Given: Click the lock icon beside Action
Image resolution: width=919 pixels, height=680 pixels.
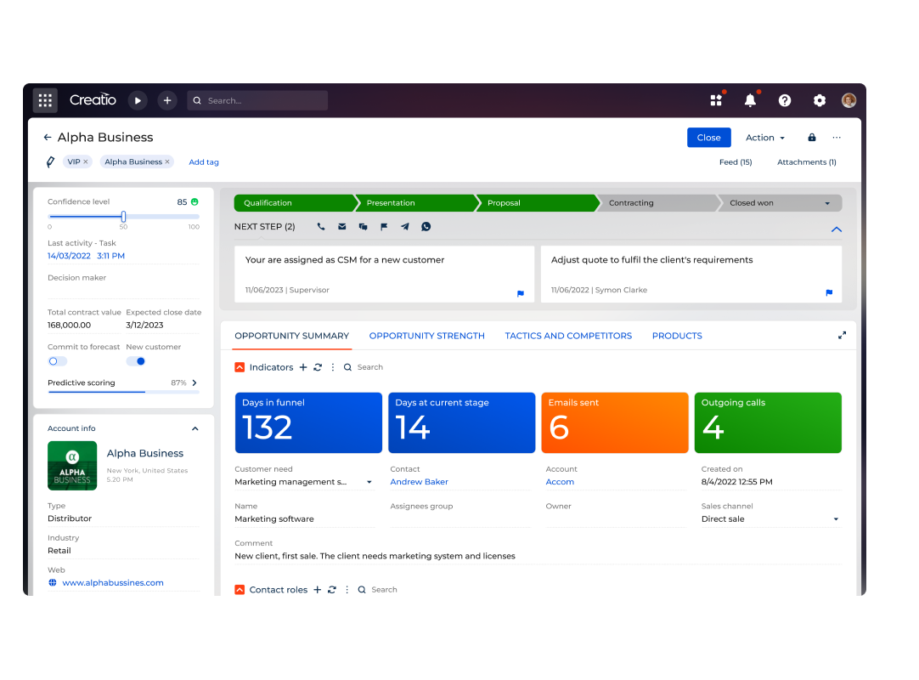Looking at the screenshot, I should (812, 138).
